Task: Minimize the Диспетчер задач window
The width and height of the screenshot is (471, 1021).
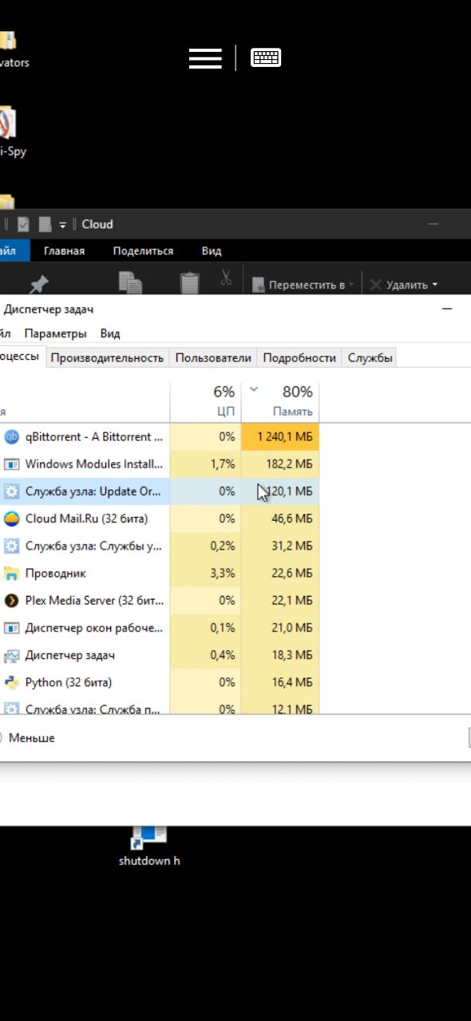Action: [447, 309]
